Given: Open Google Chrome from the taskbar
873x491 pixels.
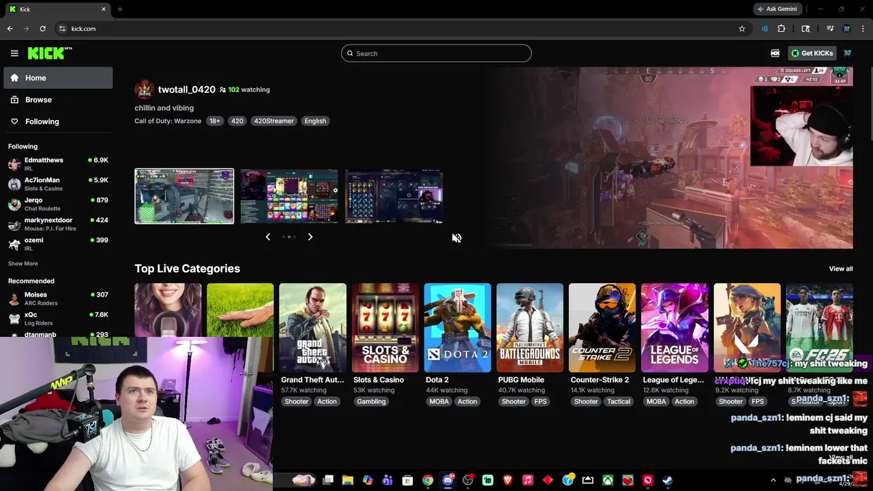Looking at the screenshot, I should click(428, 480).
